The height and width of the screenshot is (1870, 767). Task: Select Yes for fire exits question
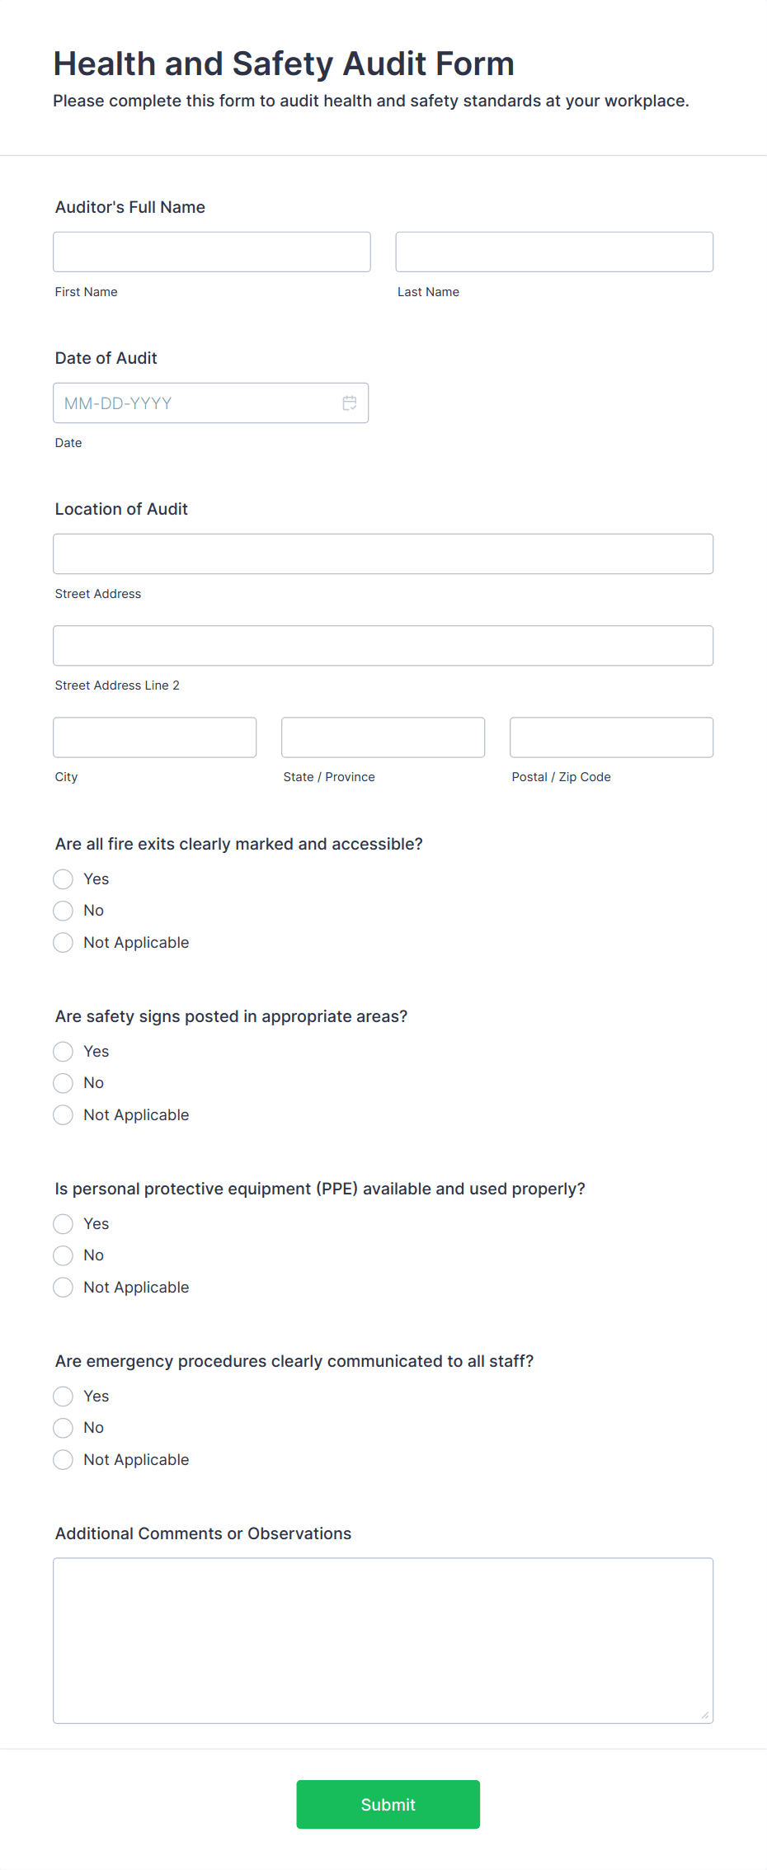[63, 878]
